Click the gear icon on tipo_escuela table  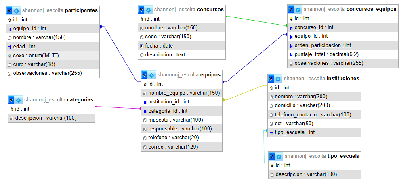279,157
